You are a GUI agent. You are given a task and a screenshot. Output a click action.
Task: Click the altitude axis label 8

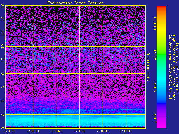pyautogui.click(x=3, y=73)
